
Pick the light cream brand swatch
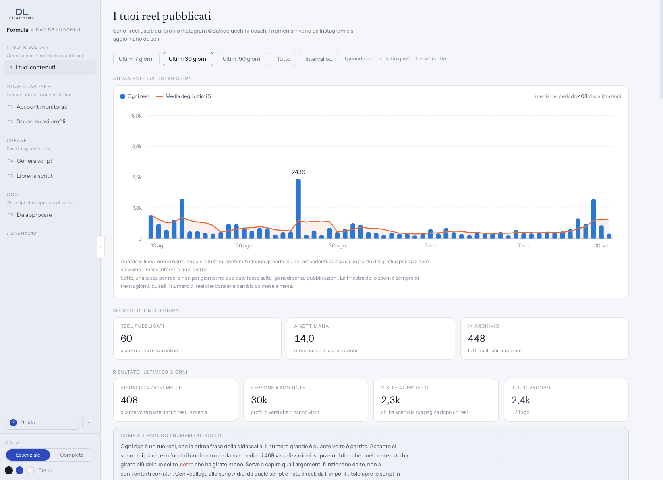30,470
